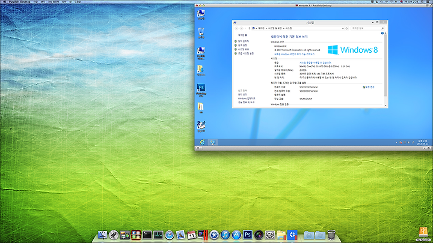Click Windows taskbar clock
This screenshot has height=243, width=433.
pyautogui.click(x=423, y=142)
